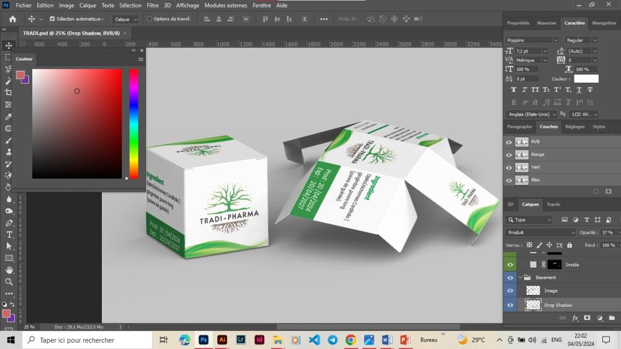Image resolution: width=621 pixels, height=349 pixels.
Task: Uncheck the Sélection automatique checkbox
Action: (52, 19)
